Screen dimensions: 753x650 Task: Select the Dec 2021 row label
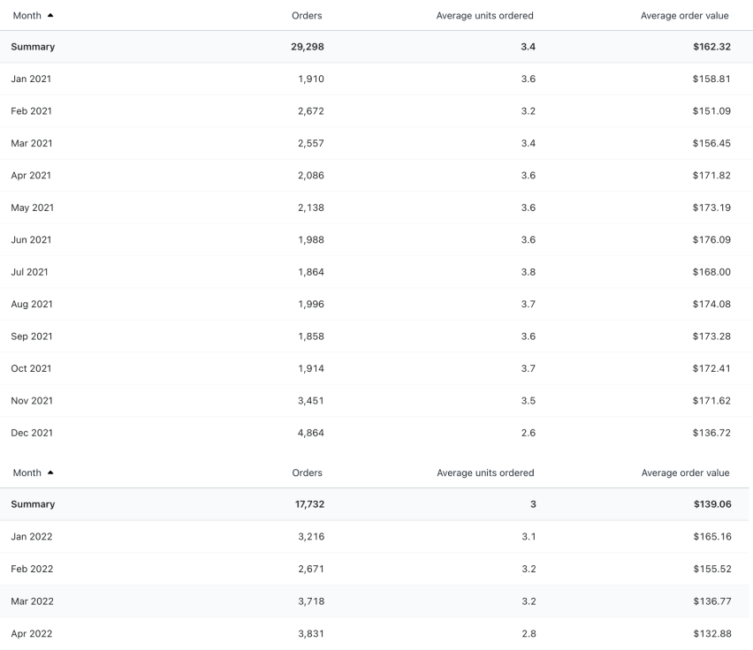point(32,433)
